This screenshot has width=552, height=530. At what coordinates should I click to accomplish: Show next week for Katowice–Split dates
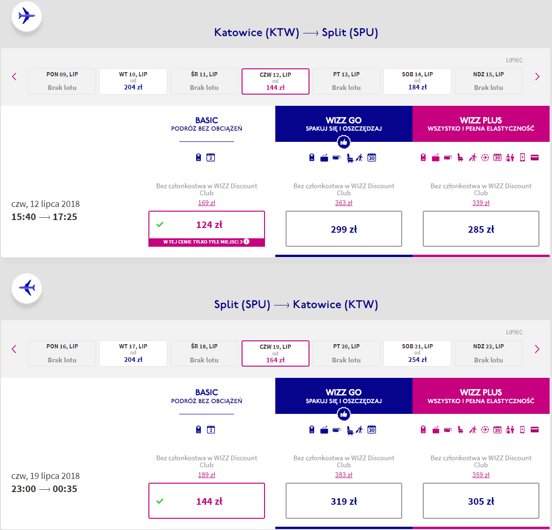537,77
